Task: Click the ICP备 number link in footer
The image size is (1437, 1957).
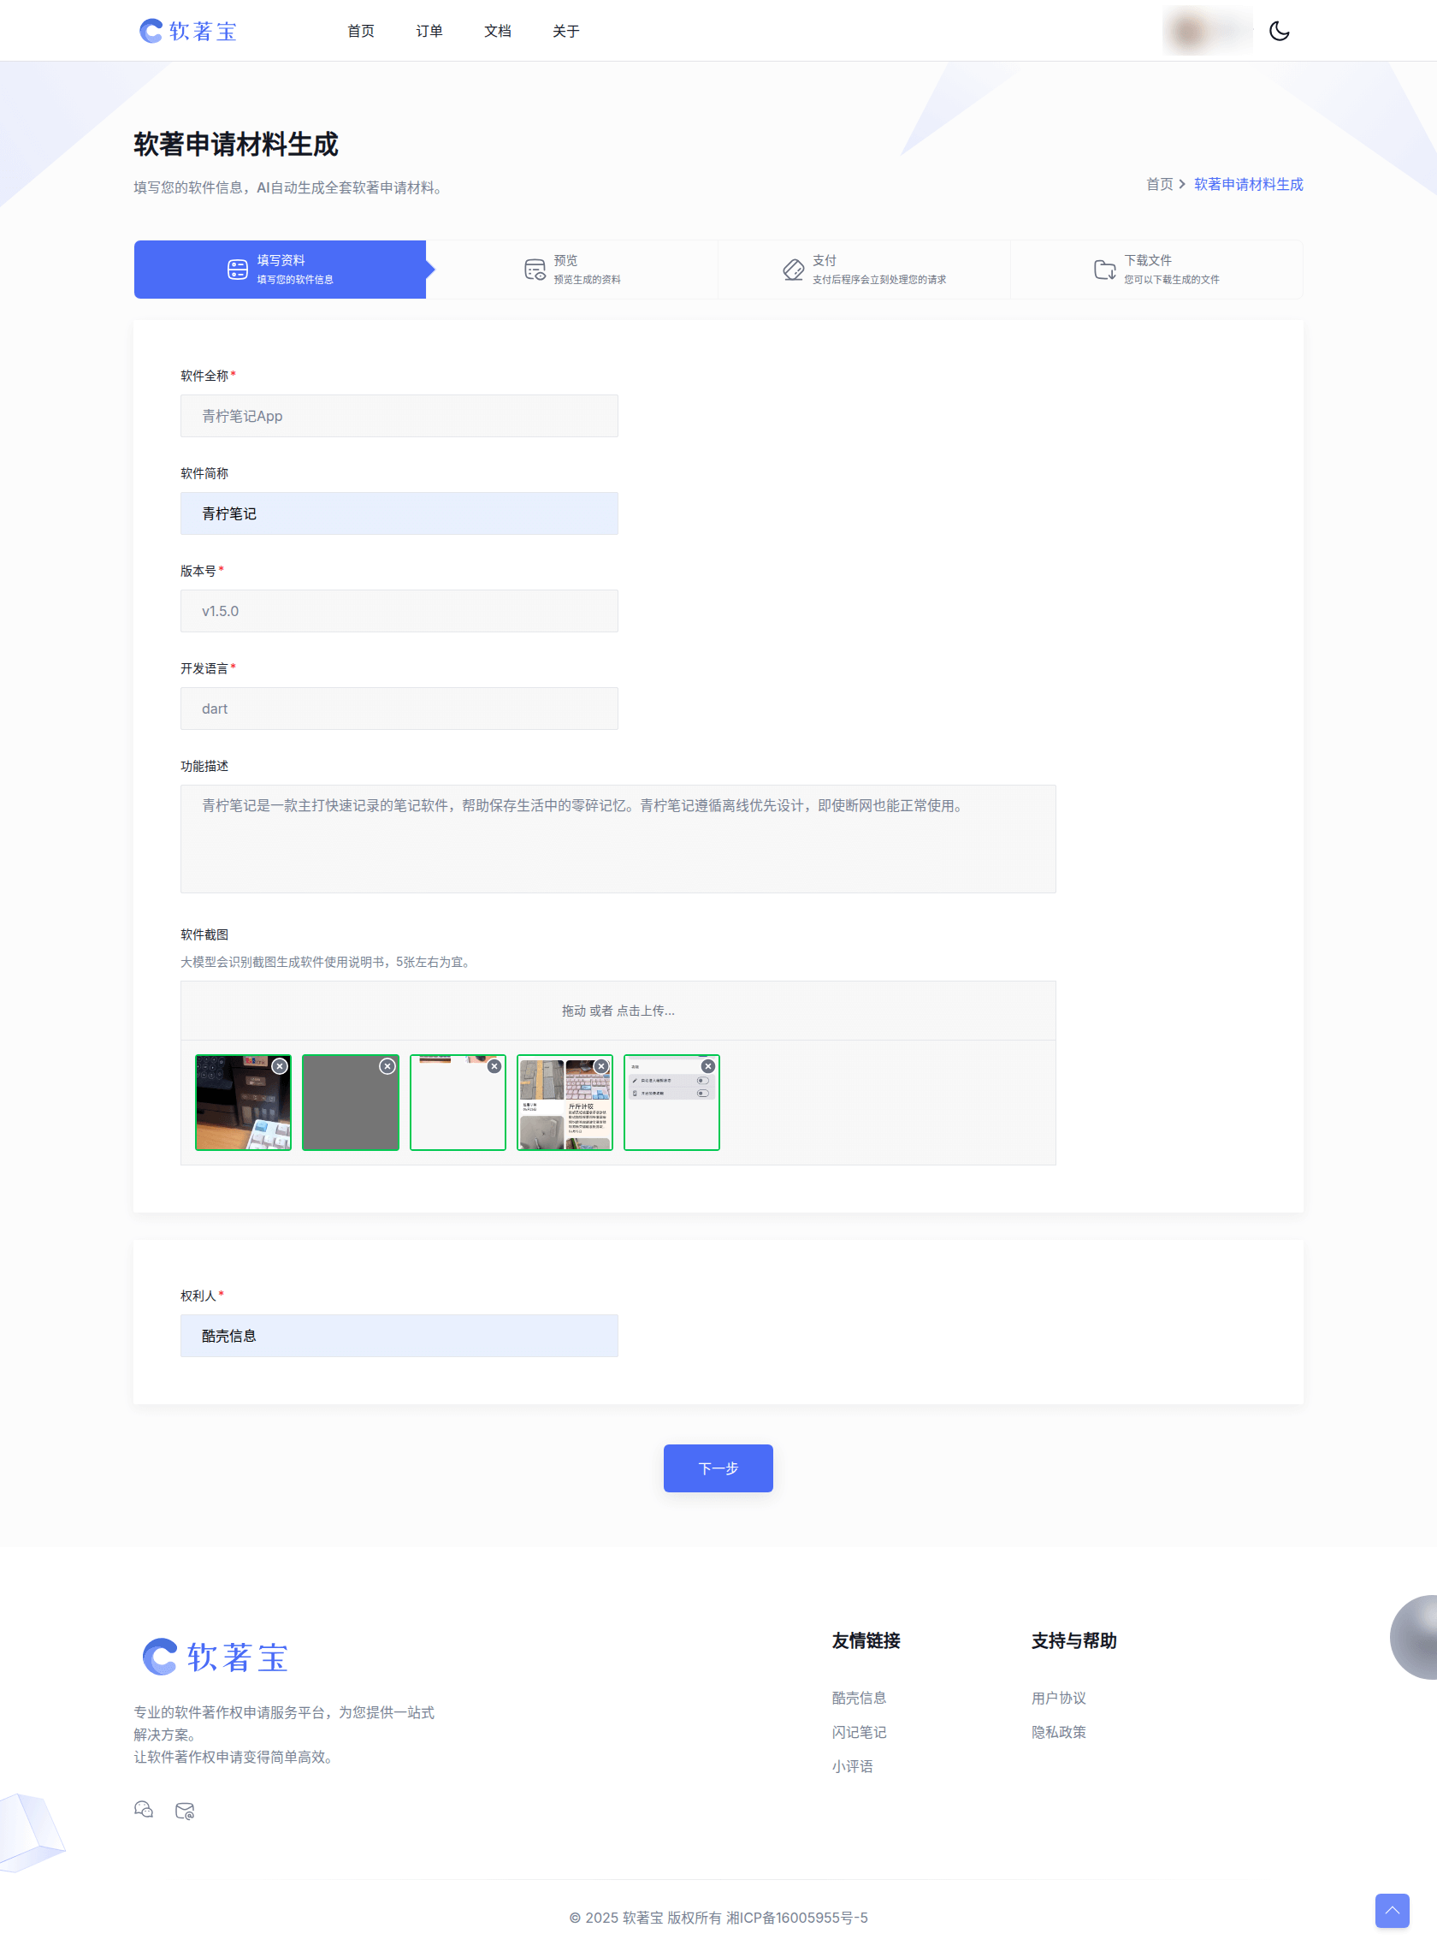Action: [797, 1918]
